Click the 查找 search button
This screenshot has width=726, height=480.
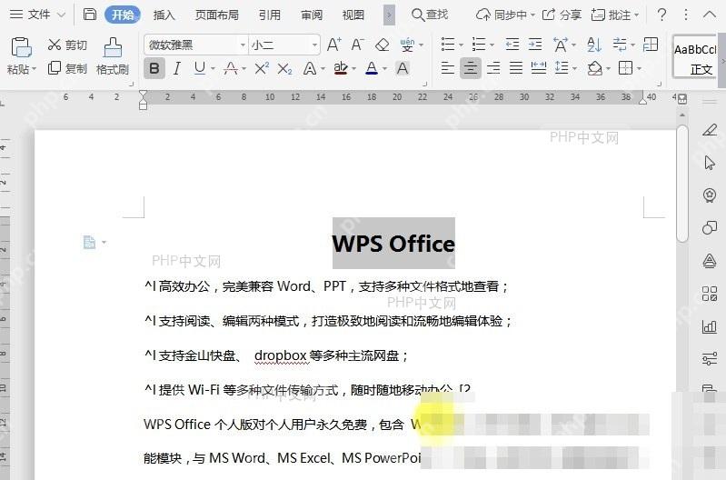pos(430,15)
